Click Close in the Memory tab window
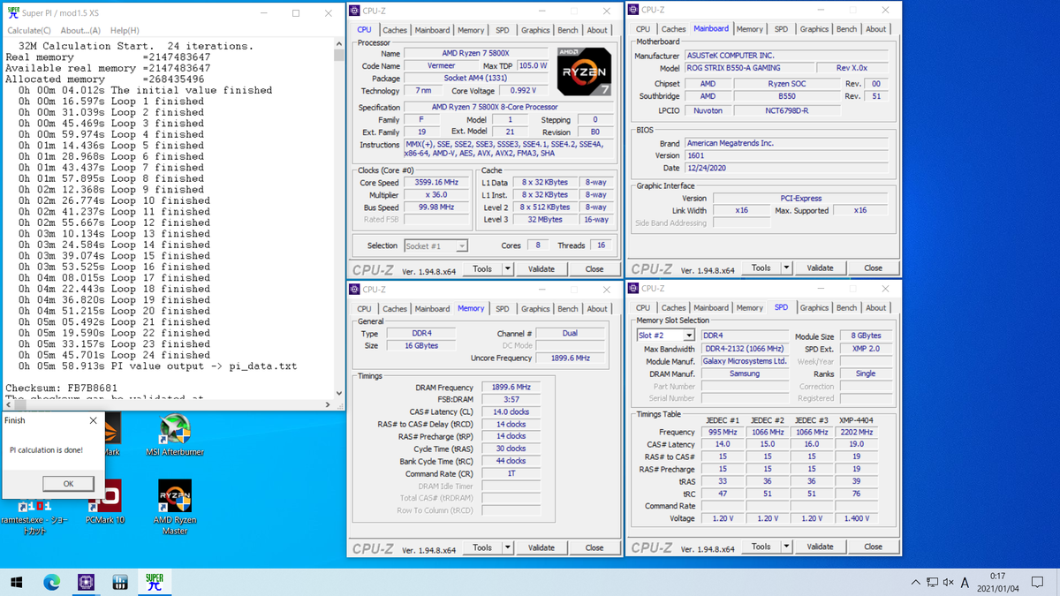The image size is (1060, 596). 594,547
